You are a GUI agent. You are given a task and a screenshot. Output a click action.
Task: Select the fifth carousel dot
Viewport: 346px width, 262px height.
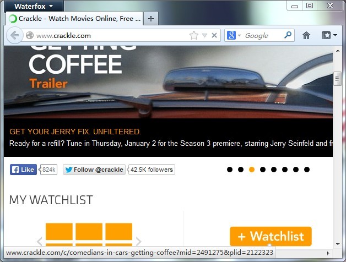point(274,170)
